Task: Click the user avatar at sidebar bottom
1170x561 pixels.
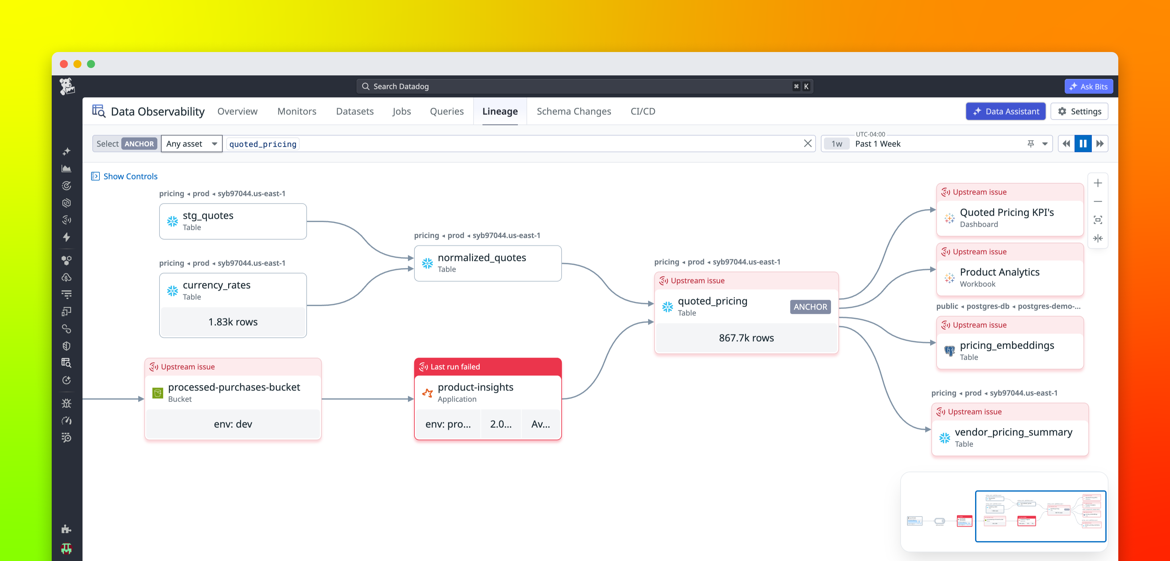Action: 66,549
